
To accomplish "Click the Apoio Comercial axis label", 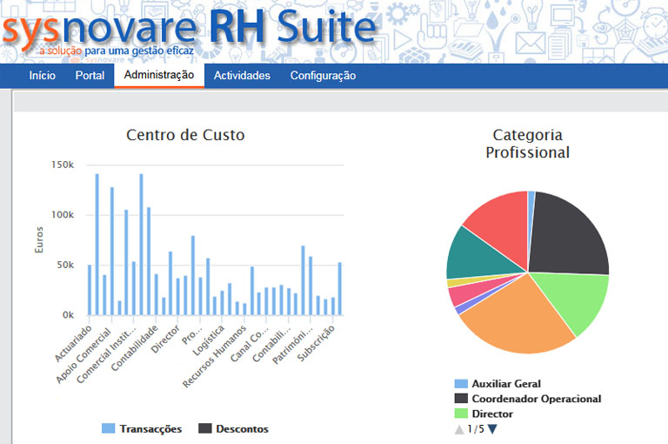I will (x=83, y=356).
